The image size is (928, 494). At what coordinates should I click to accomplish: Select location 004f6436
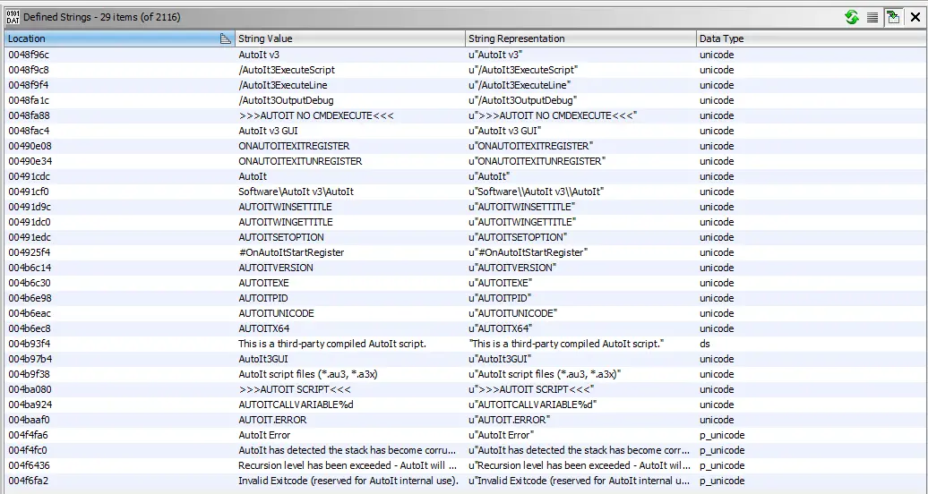click(29, 465)
